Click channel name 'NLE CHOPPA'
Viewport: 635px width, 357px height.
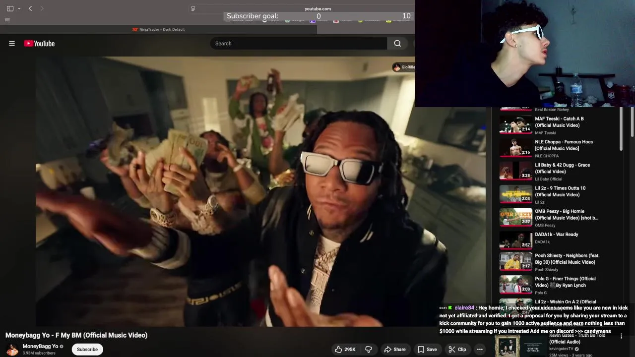click(x=547, y=156)
